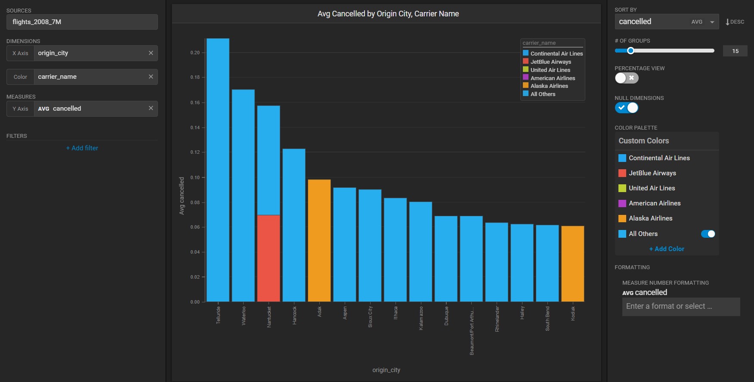
Task: Disable the Null Dimensions toggle
Action: coord(626,108)
